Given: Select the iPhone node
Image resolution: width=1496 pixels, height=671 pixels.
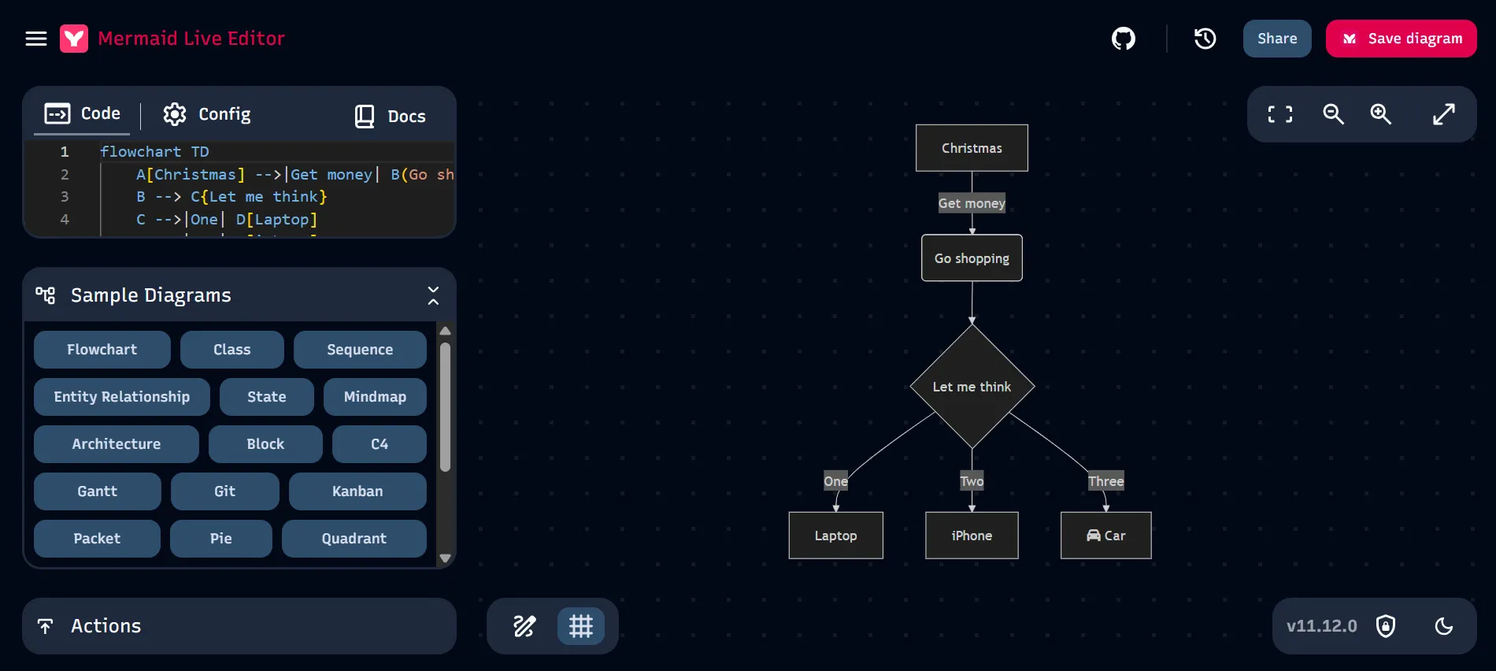Looking at the screenshot, I should [972, 536].
